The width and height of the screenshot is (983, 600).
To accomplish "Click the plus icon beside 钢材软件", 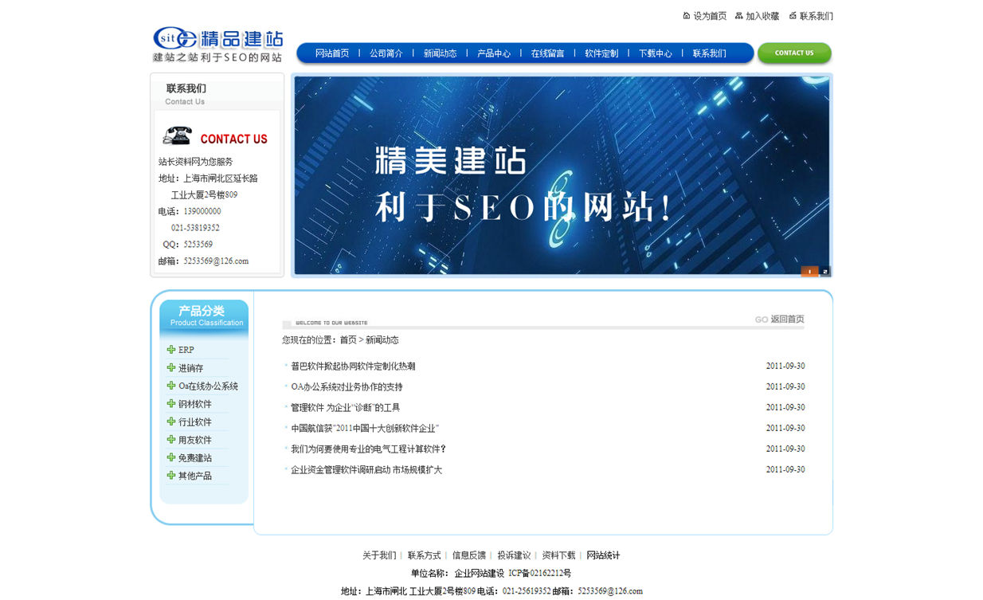I will coord(170,403).
